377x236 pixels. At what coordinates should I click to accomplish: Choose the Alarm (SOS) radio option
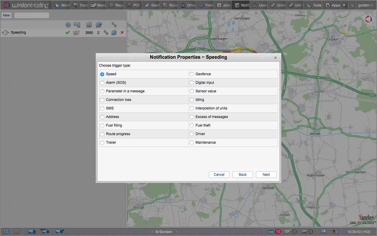102,83
